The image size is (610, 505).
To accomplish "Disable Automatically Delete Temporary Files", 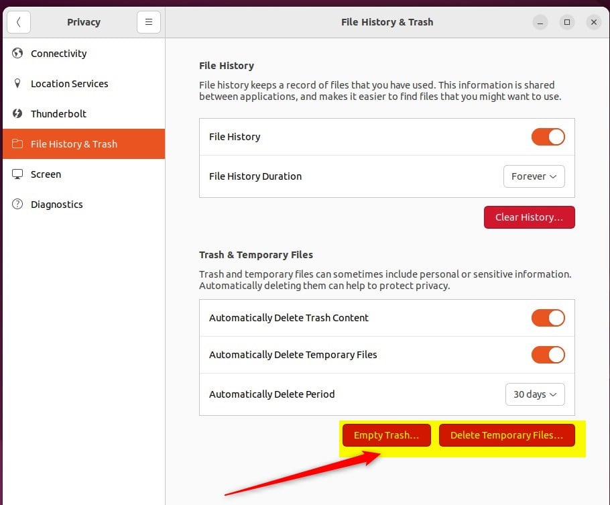I will pyautogui.click(x=548, y=355).
